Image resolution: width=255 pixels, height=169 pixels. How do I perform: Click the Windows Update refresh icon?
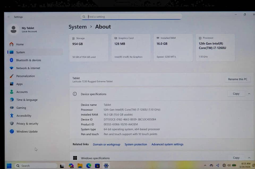tap(12, 131)
